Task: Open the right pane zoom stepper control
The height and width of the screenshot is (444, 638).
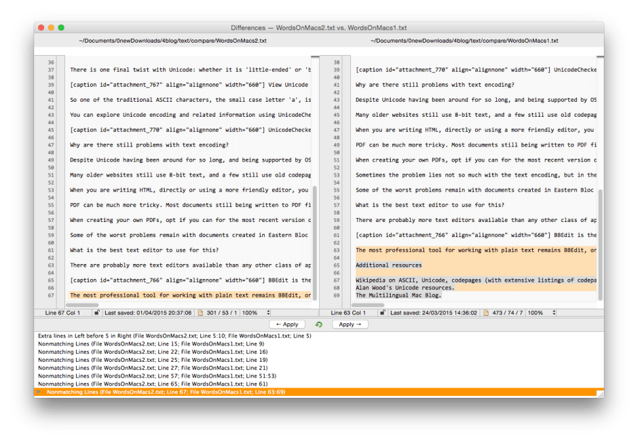Action: point(552,313)
